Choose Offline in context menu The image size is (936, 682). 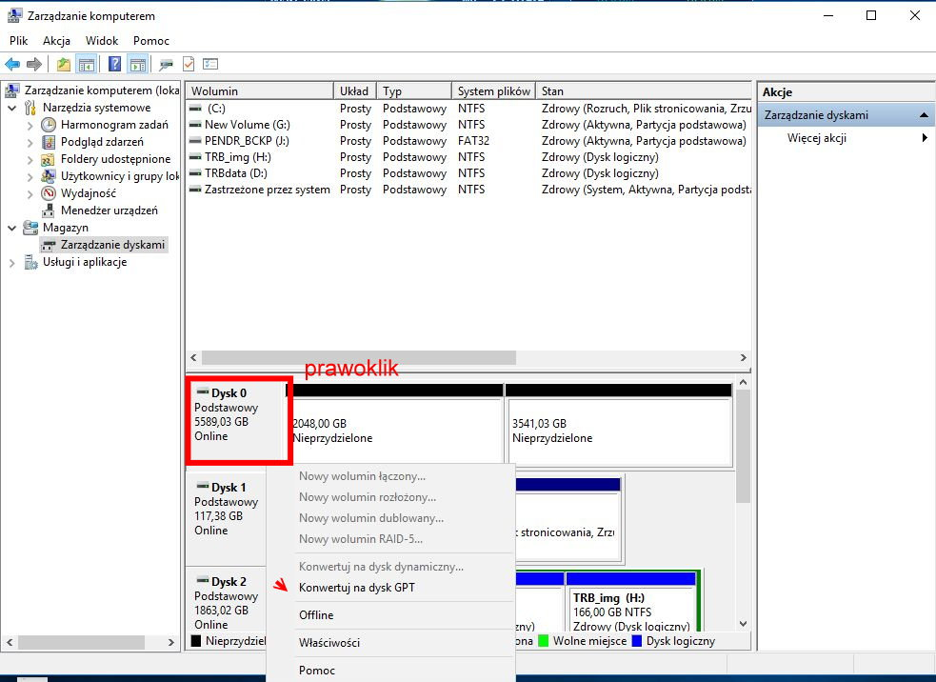pos(316,615)
